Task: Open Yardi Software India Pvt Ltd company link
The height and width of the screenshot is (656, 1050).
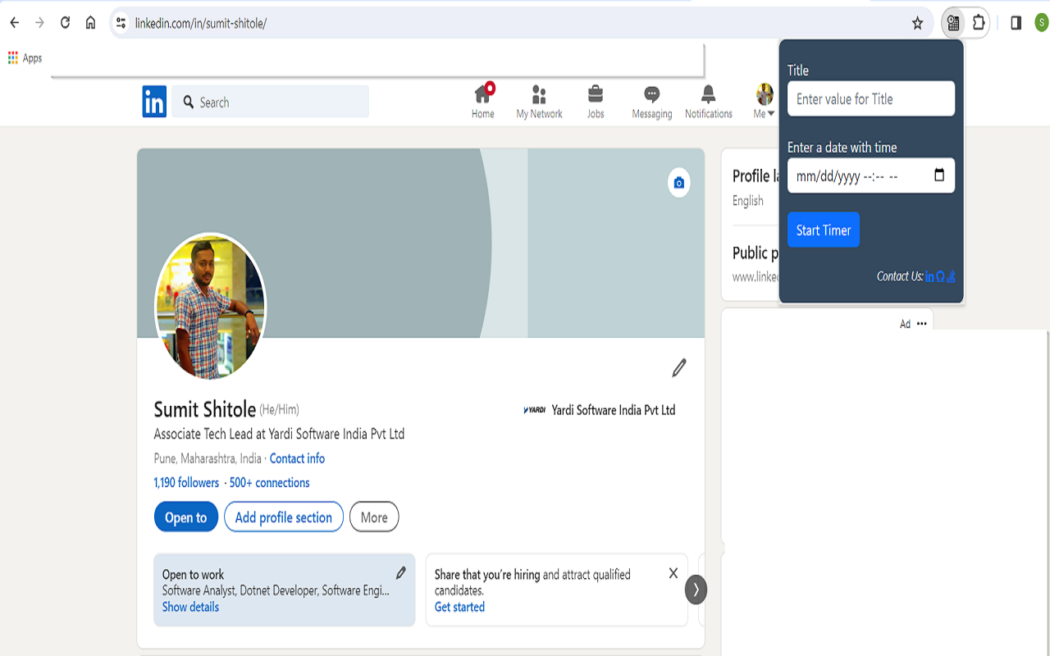Action: click(599, 410)
